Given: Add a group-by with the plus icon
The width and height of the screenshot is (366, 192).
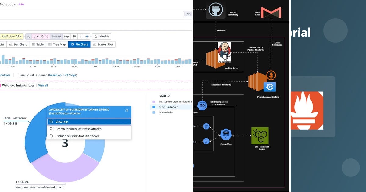Looking at the screenshot, I should (87, 37).
